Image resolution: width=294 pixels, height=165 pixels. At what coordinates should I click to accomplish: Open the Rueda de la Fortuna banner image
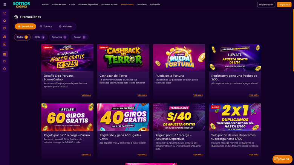point(179,58)
